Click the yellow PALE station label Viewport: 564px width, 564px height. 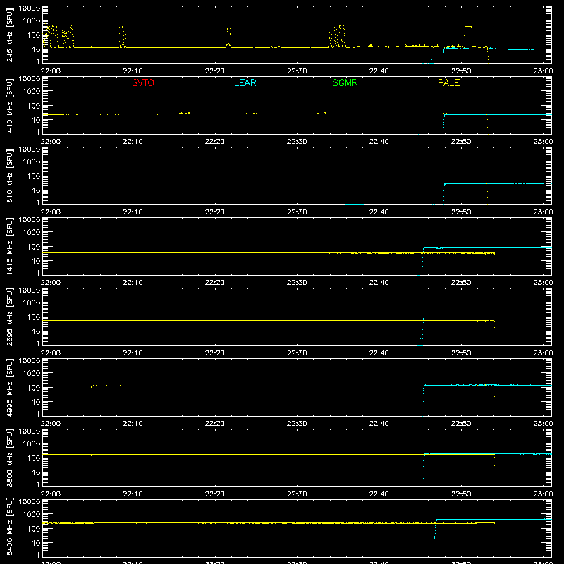[448, 82]
